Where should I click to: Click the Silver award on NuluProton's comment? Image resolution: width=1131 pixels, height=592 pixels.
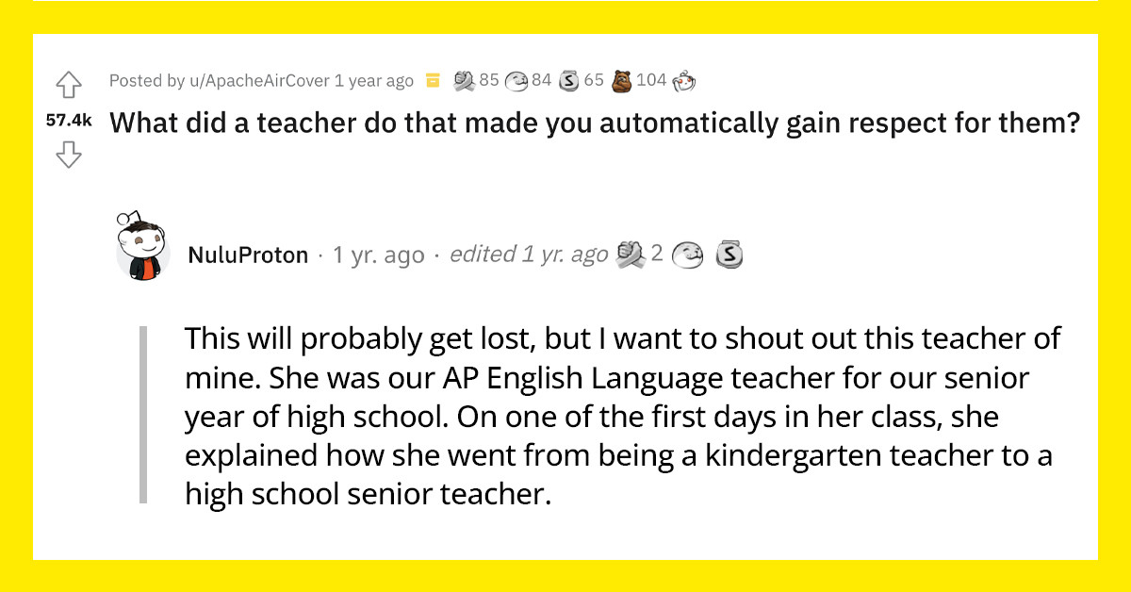(727, 254)
